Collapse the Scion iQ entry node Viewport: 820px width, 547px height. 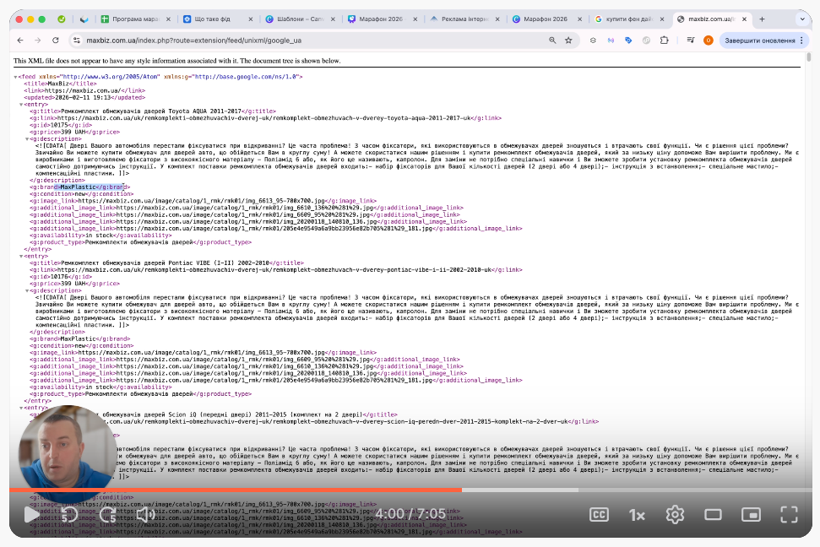coord(21,408)
